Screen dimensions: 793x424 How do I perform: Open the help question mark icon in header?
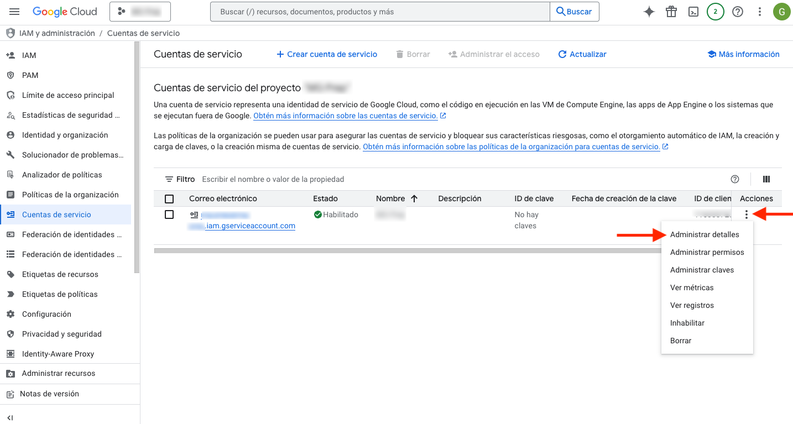(738, 12)
